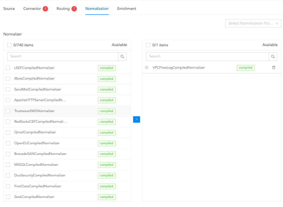Image resolution: width=283 pixels, height=207 pixels.
Task: Delete VPCFlowLogCompiledNormalizer using trash icon
Action: (x=274, y=68)
